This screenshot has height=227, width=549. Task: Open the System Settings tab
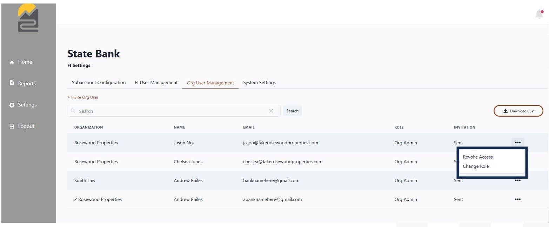(x=259, y=83)
